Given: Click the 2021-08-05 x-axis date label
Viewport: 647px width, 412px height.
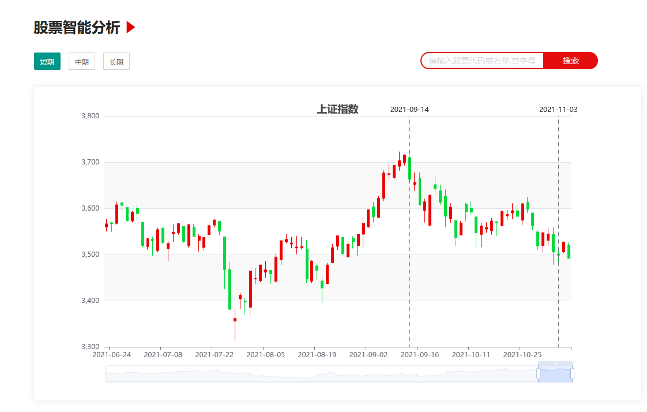Looking at the screenshot, I should tap(266, 355).
